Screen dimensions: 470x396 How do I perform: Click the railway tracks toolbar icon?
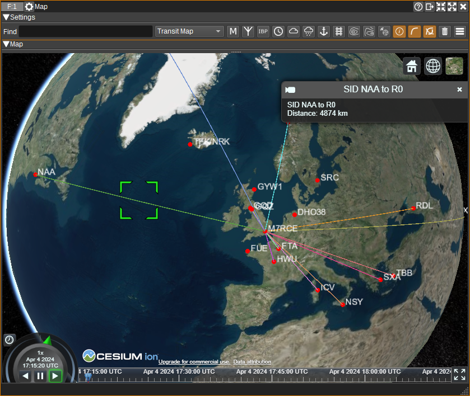pyautogui.click(x=338, y=31)
